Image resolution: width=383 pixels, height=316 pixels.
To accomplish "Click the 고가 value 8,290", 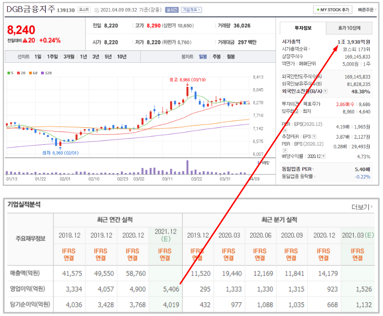I will point(153,25).
